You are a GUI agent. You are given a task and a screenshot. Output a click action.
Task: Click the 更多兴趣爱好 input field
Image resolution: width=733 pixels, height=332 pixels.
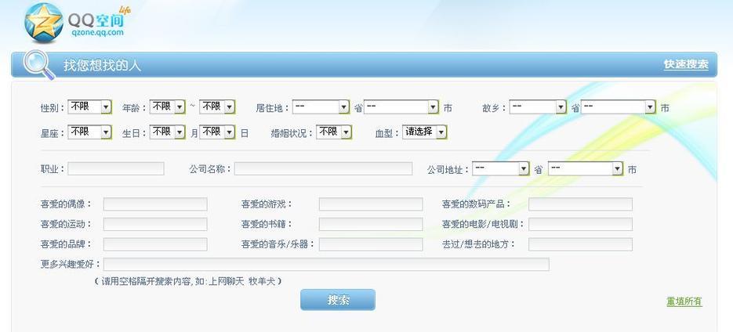pyautogui.click(x=326, y=265)
